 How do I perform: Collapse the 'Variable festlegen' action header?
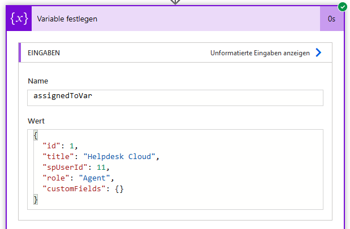[x=176, y=19]
